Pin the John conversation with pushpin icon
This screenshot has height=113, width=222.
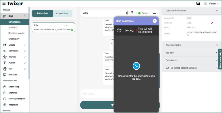[132, 13]
